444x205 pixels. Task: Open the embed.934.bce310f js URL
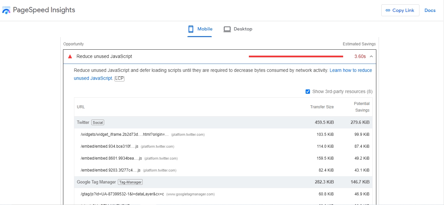(x=109, y=146)
